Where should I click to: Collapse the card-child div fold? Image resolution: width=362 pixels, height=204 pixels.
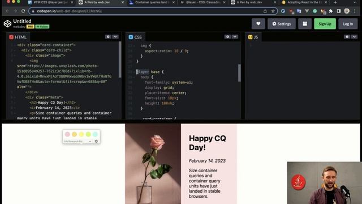tap(15, 50)
